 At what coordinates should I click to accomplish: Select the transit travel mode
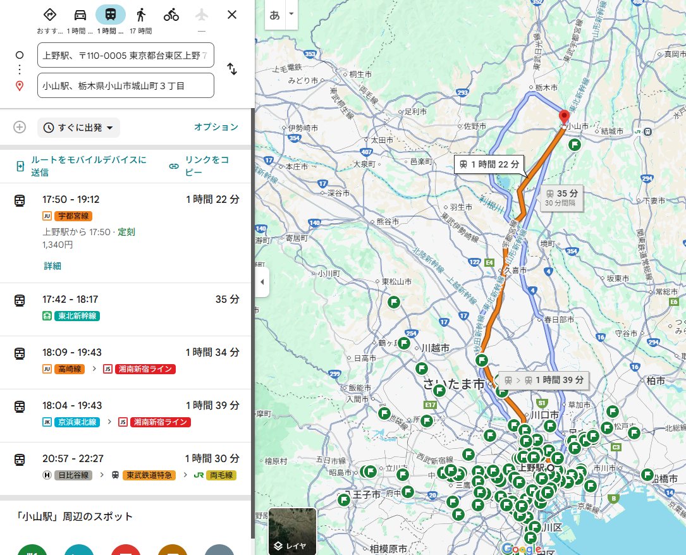coord(111,15)
